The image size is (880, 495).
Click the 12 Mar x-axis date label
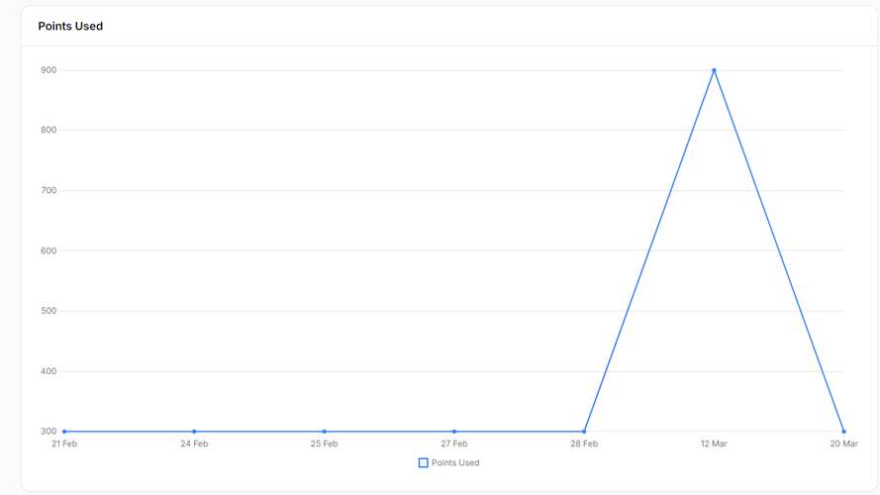coord(714,444)
